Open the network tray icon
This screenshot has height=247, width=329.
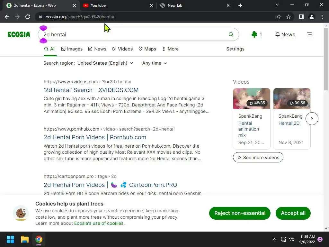283,239
